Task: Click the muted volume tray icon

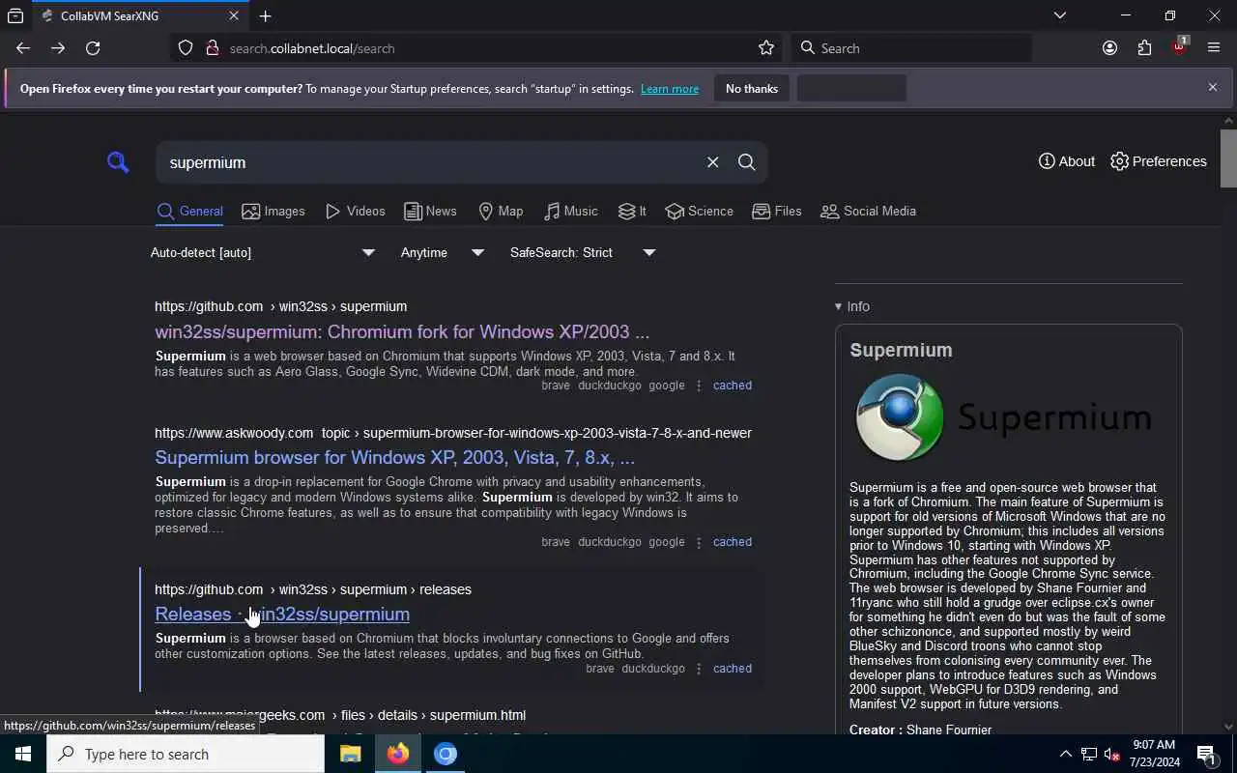Action: tap(1111, 754)
